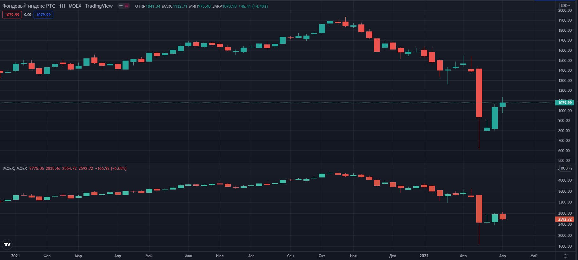
Task: Click the market status pill icon
Action: point(123,6)
